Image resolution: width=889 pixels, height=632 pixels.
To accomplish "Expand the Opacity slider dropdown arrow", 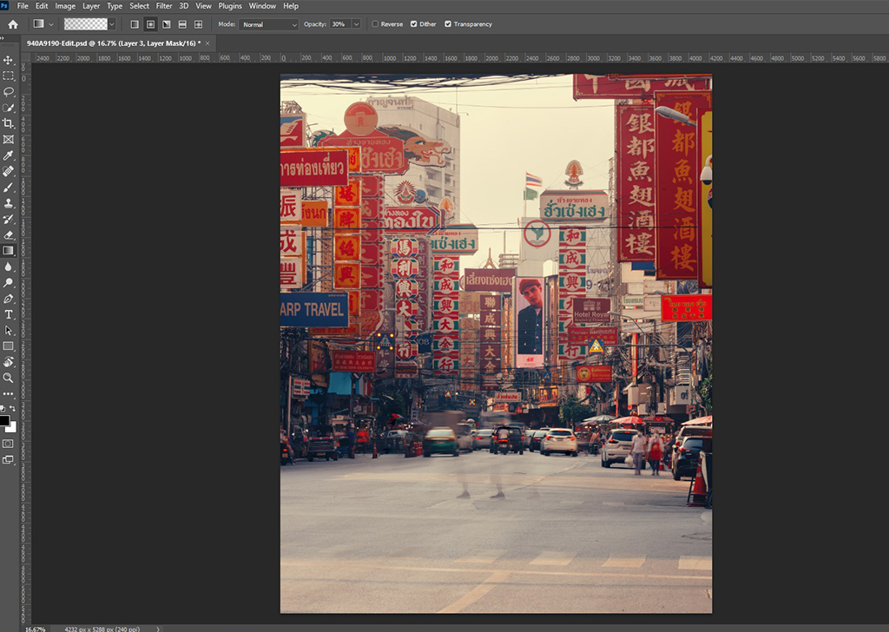I will [x=356, y=24].
